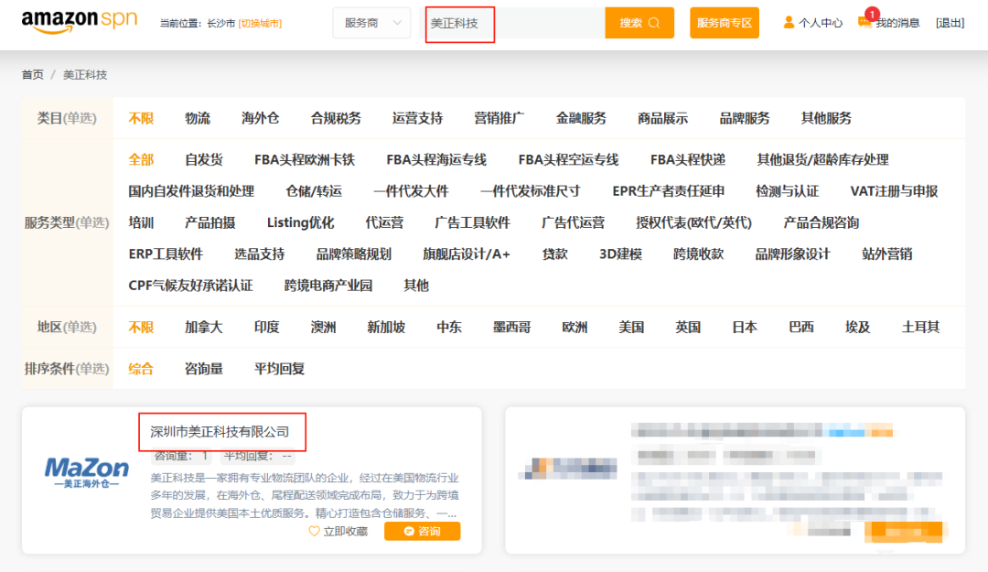Screen dimensions: 988x572
Task: Choose service type FBA头程欧洲卡铁
Action: [x=305, y=159]
